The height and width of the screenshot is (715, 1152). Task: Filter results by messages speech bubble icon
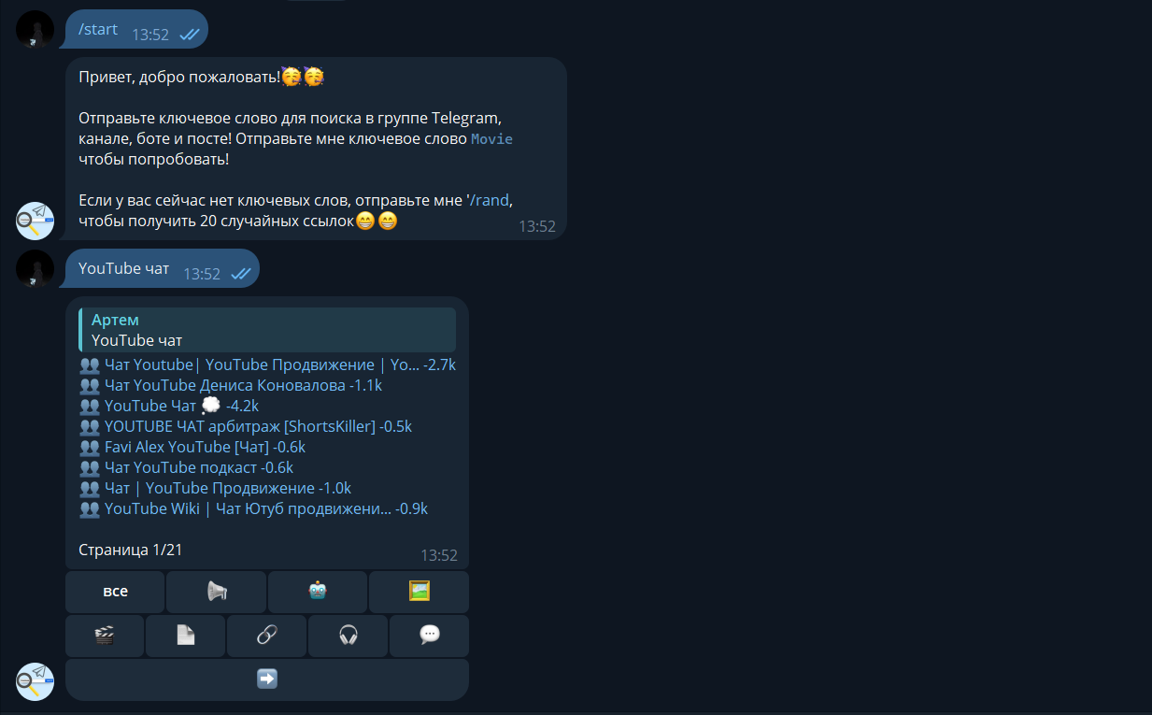coord(430,636)
